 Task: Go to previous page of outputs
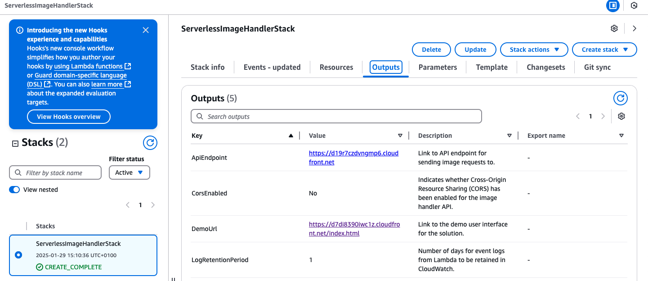point(578,116)
